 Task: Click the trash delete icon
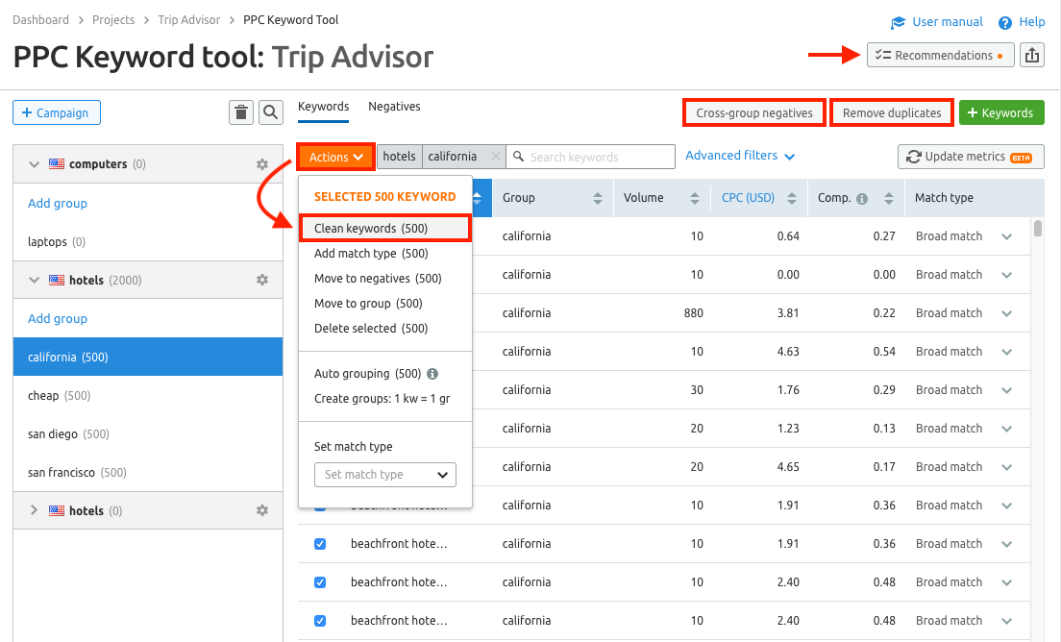pyautogui.click(x=241, y=112)
